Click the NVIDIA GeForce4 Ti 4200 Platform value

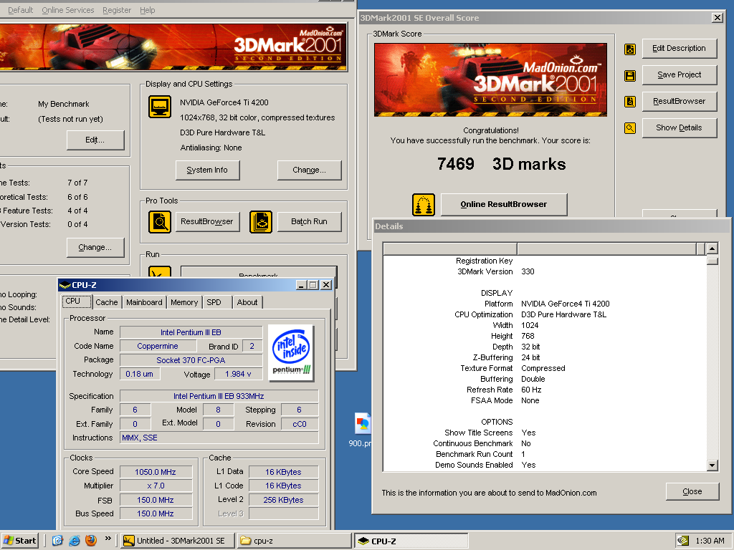coord(566,304)
